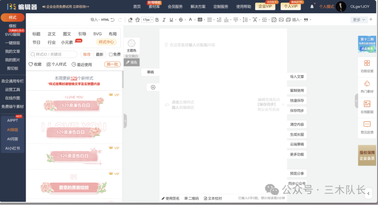Click the 生成长图 button
The image size is (378, 205).
point(296,134)
